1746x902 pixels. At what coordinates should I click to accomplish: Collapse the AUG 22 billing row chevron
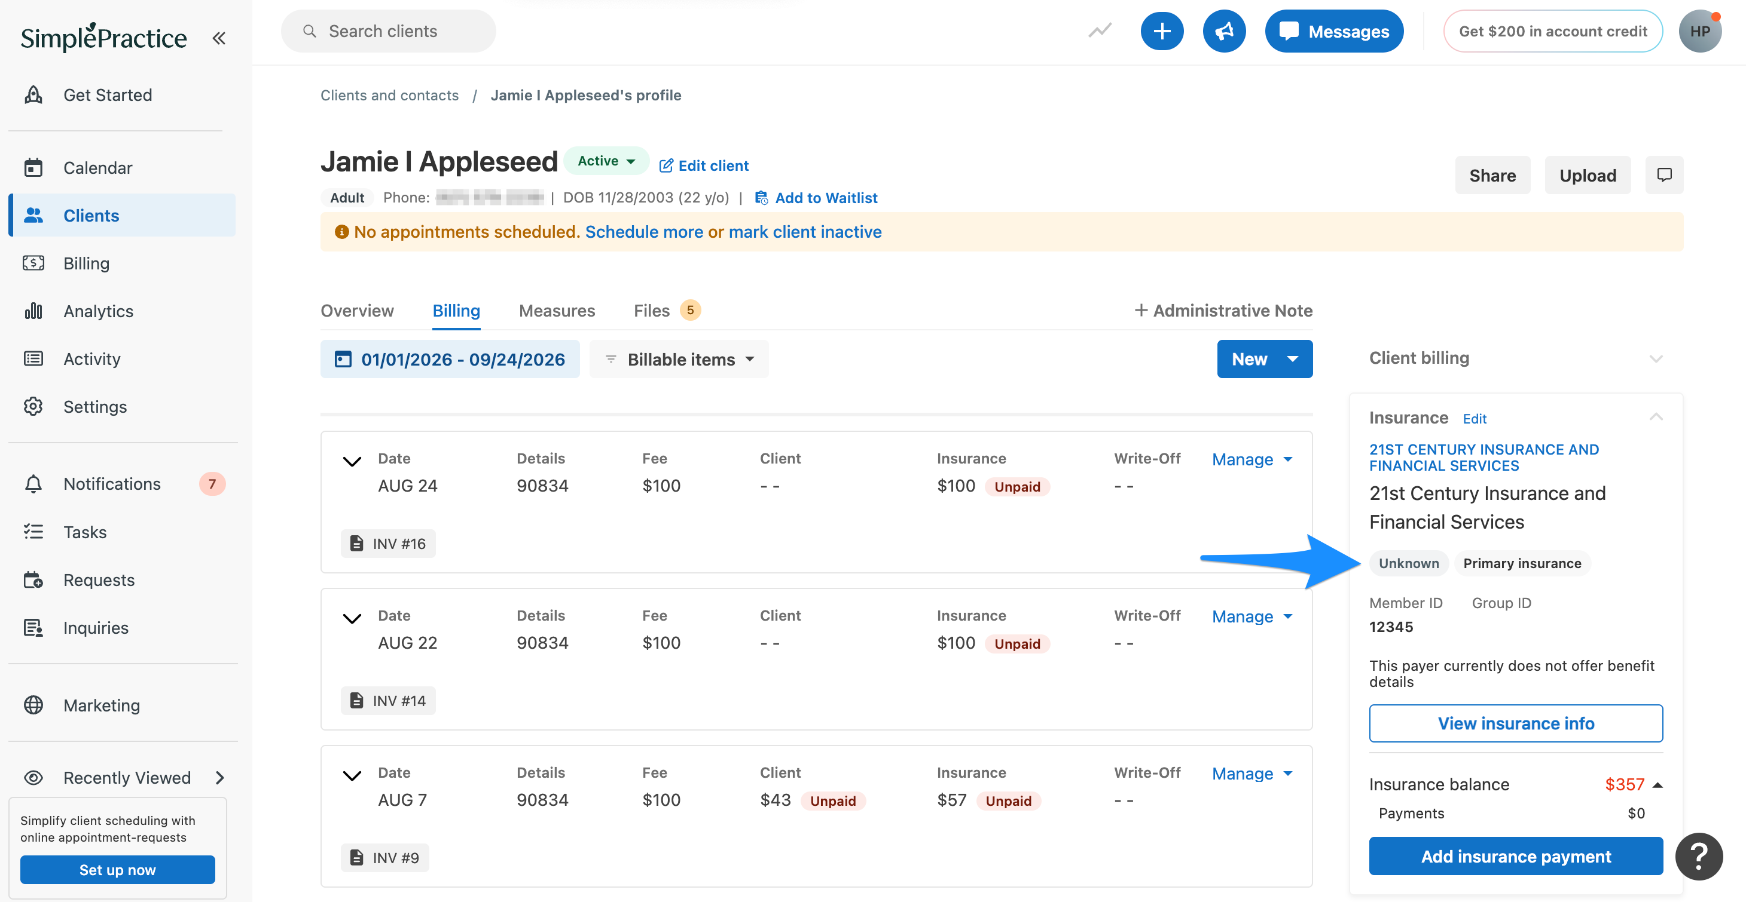352,619
